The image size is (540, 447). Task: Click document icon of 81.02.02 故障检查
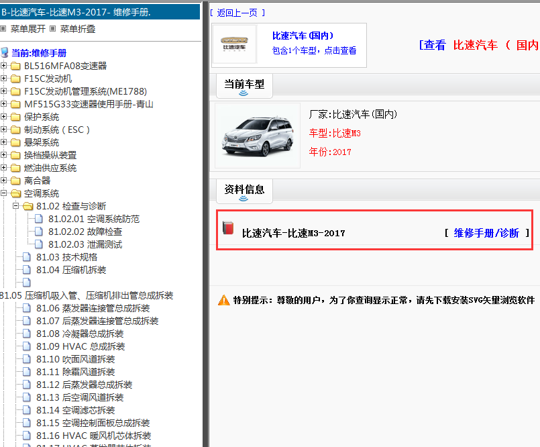pyautogui.click(x=39, y=232)
